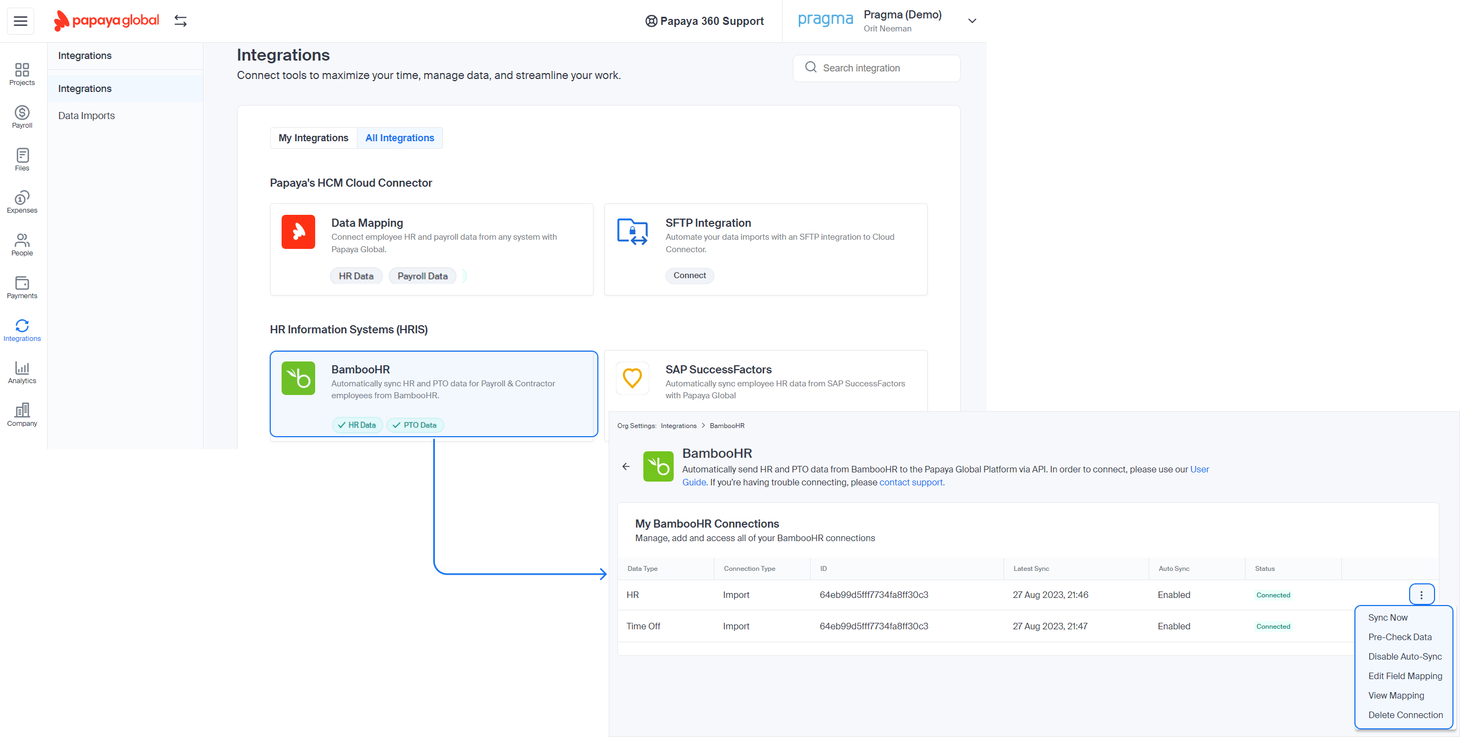Choose View Mapping in the menu
The height and width of the screenshot is (737, 1460).
click(x=1396, y=695)
